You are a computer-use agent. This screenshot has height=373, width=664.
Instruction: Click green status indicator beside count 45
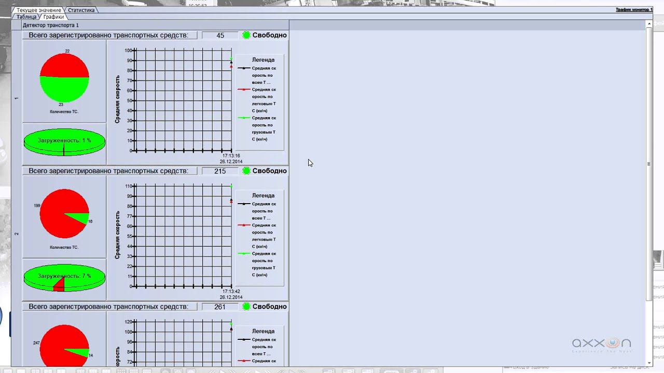[x=246, y=35]
